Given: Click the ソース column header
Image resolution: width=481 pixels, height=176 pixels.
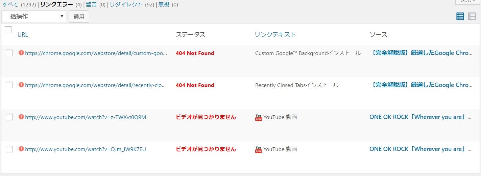Looking at the screenshot, I should click(x=379, y=34).
